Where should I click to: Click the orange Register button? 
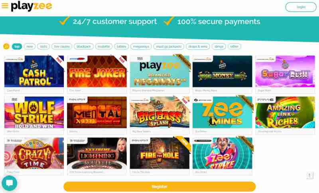[159, 187]
